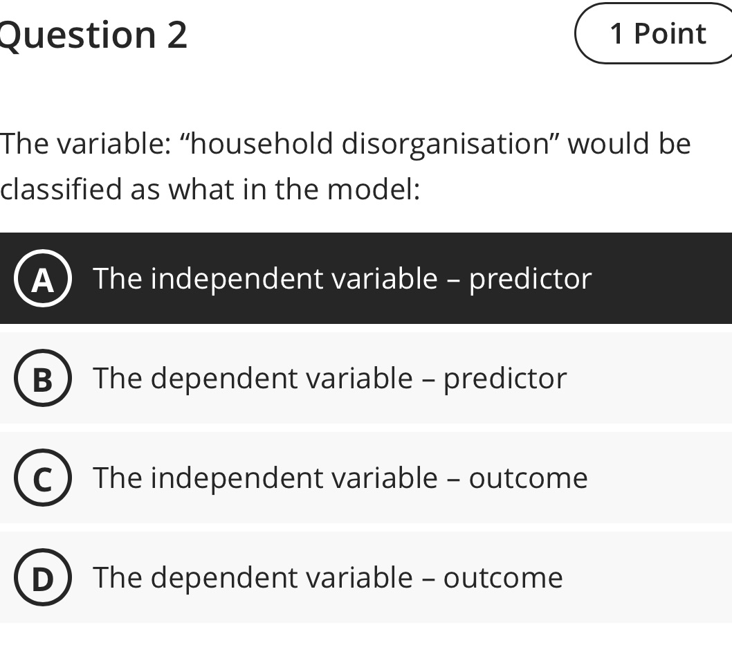Click "The dependent variable – outcome" answer text
The image size is (732, 670).
tap(327, 577)
